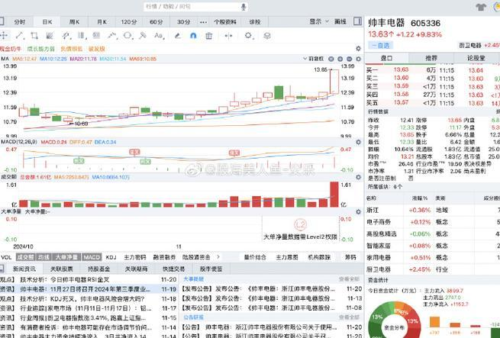Open the 显示 display dropdown

[x=318, y=21]
